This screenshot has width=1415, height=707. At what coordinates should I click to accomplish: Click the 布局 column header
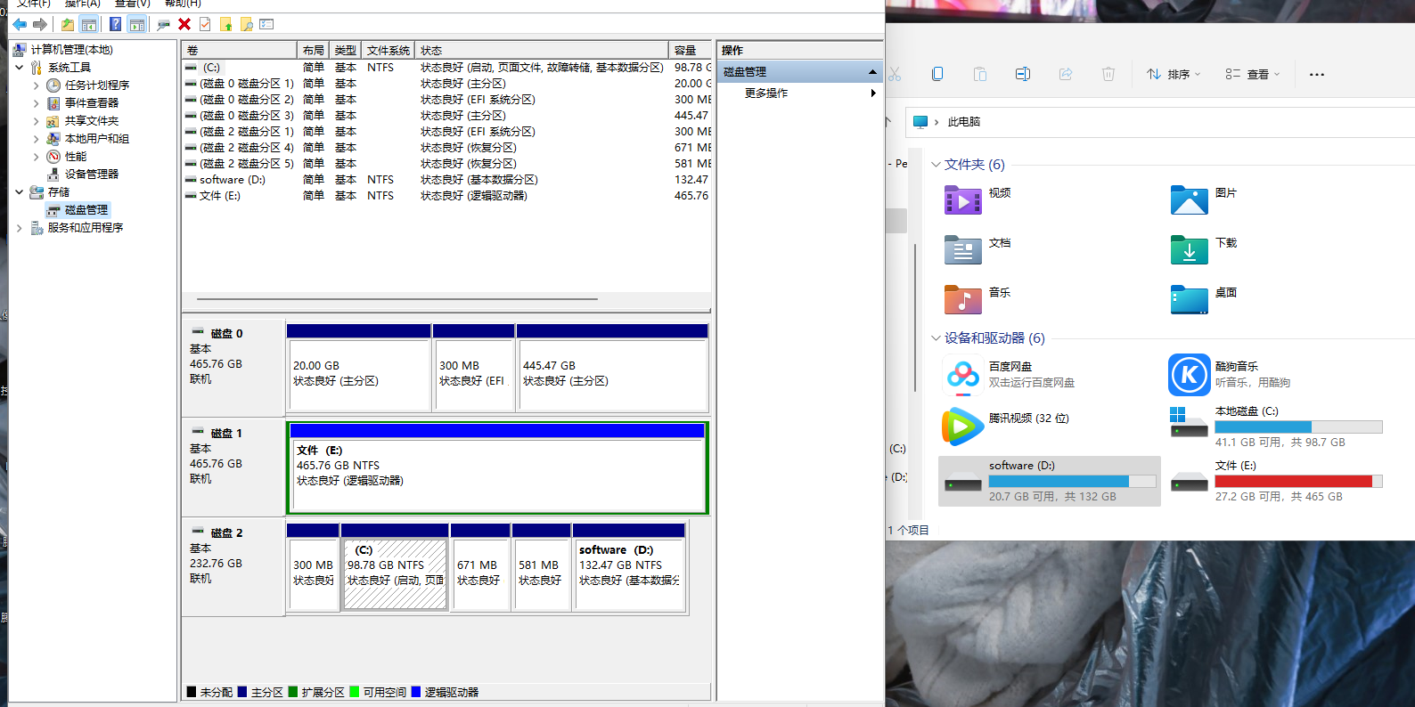click(313, 51)
